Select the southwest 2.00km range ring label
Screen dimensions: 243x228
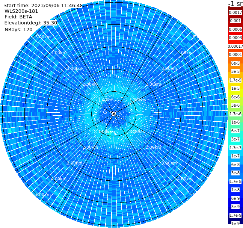coord(90,147)
